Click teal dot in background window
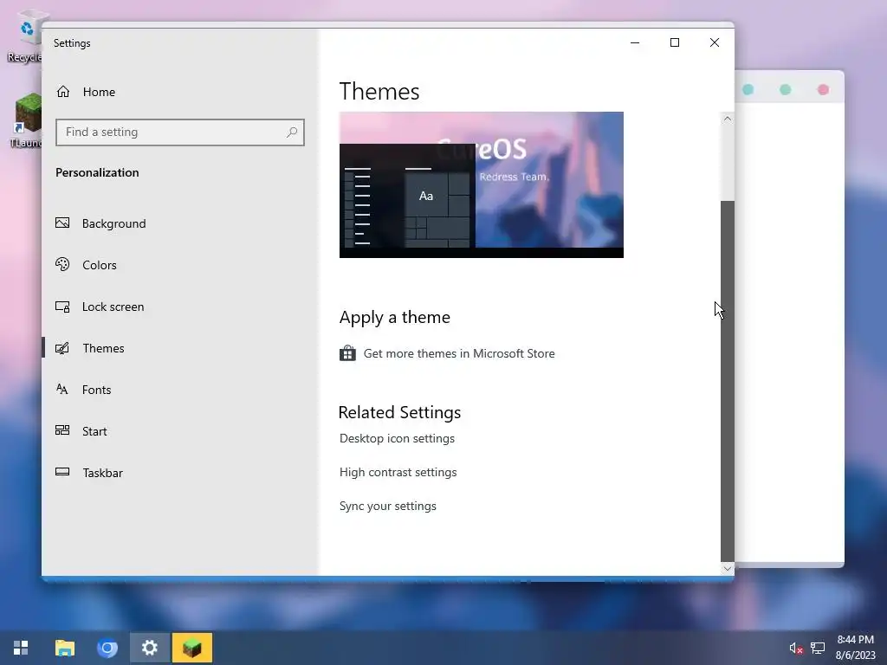887x665 pixels. point(748,90)
